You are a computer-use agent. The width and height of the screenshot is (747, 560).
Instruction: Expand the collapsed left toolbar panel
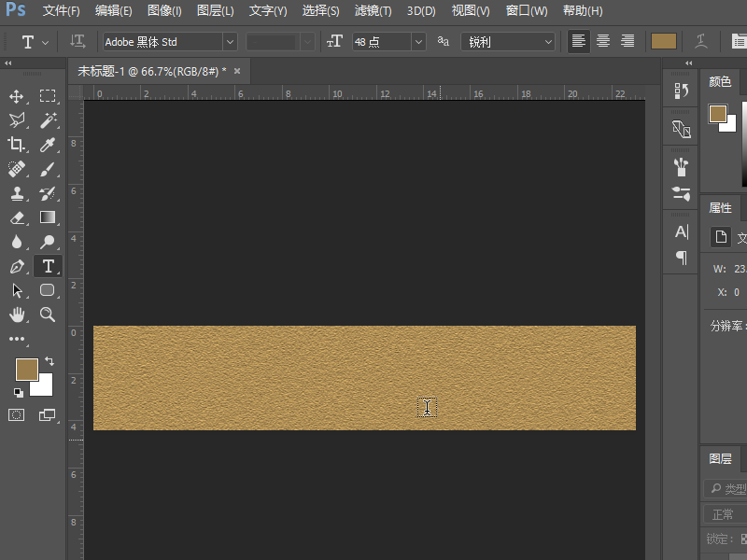point(8,63)
